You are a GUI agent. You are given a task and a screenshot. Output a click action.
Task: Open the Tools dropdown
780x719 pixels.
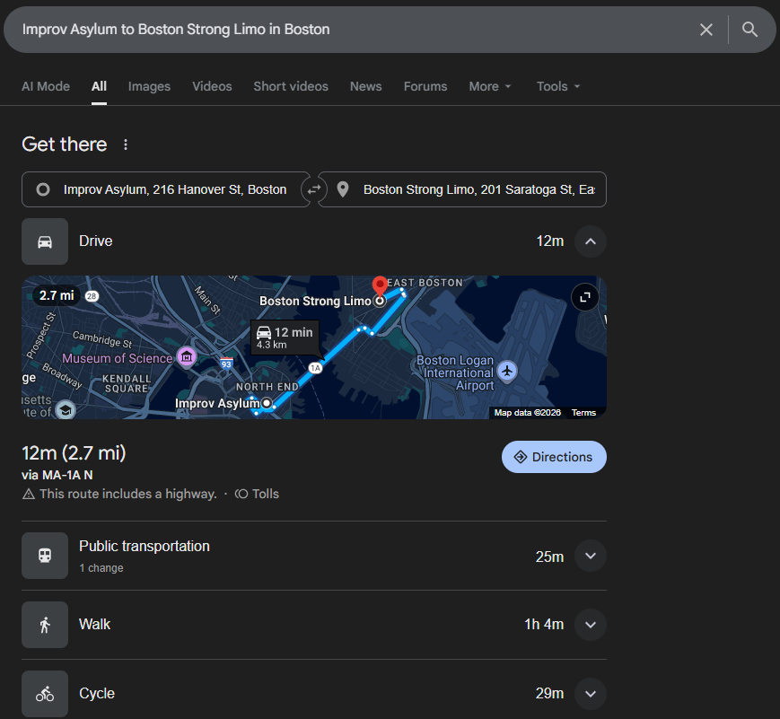tap(558, 86)
